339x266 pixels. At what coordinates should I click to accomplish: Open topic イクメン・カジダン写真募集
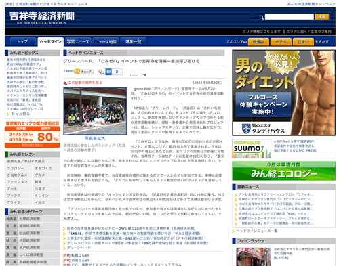(x=27, y=95)
